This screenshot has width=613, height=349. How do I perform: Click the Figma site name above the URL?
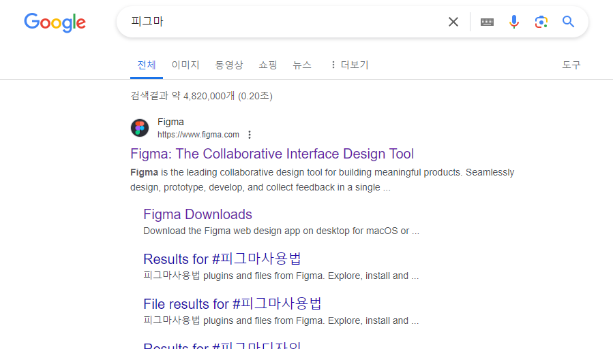(170, 122)
